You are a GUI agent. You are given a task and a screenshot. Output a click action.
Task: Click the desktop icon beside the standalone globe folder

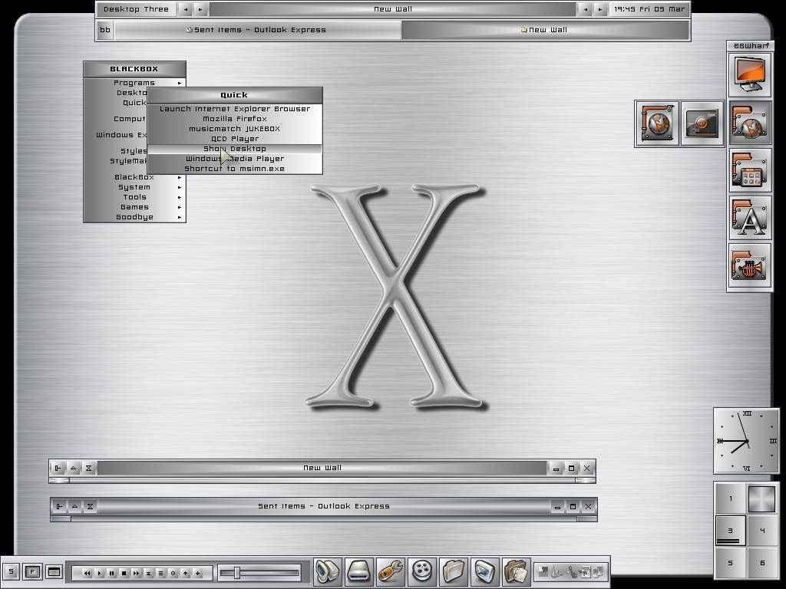tap(702, 123)
